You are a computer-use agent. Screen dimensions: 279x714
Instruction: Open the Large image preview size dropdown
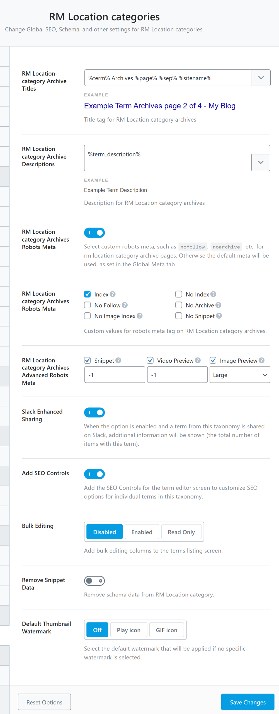tap(239, 375)
